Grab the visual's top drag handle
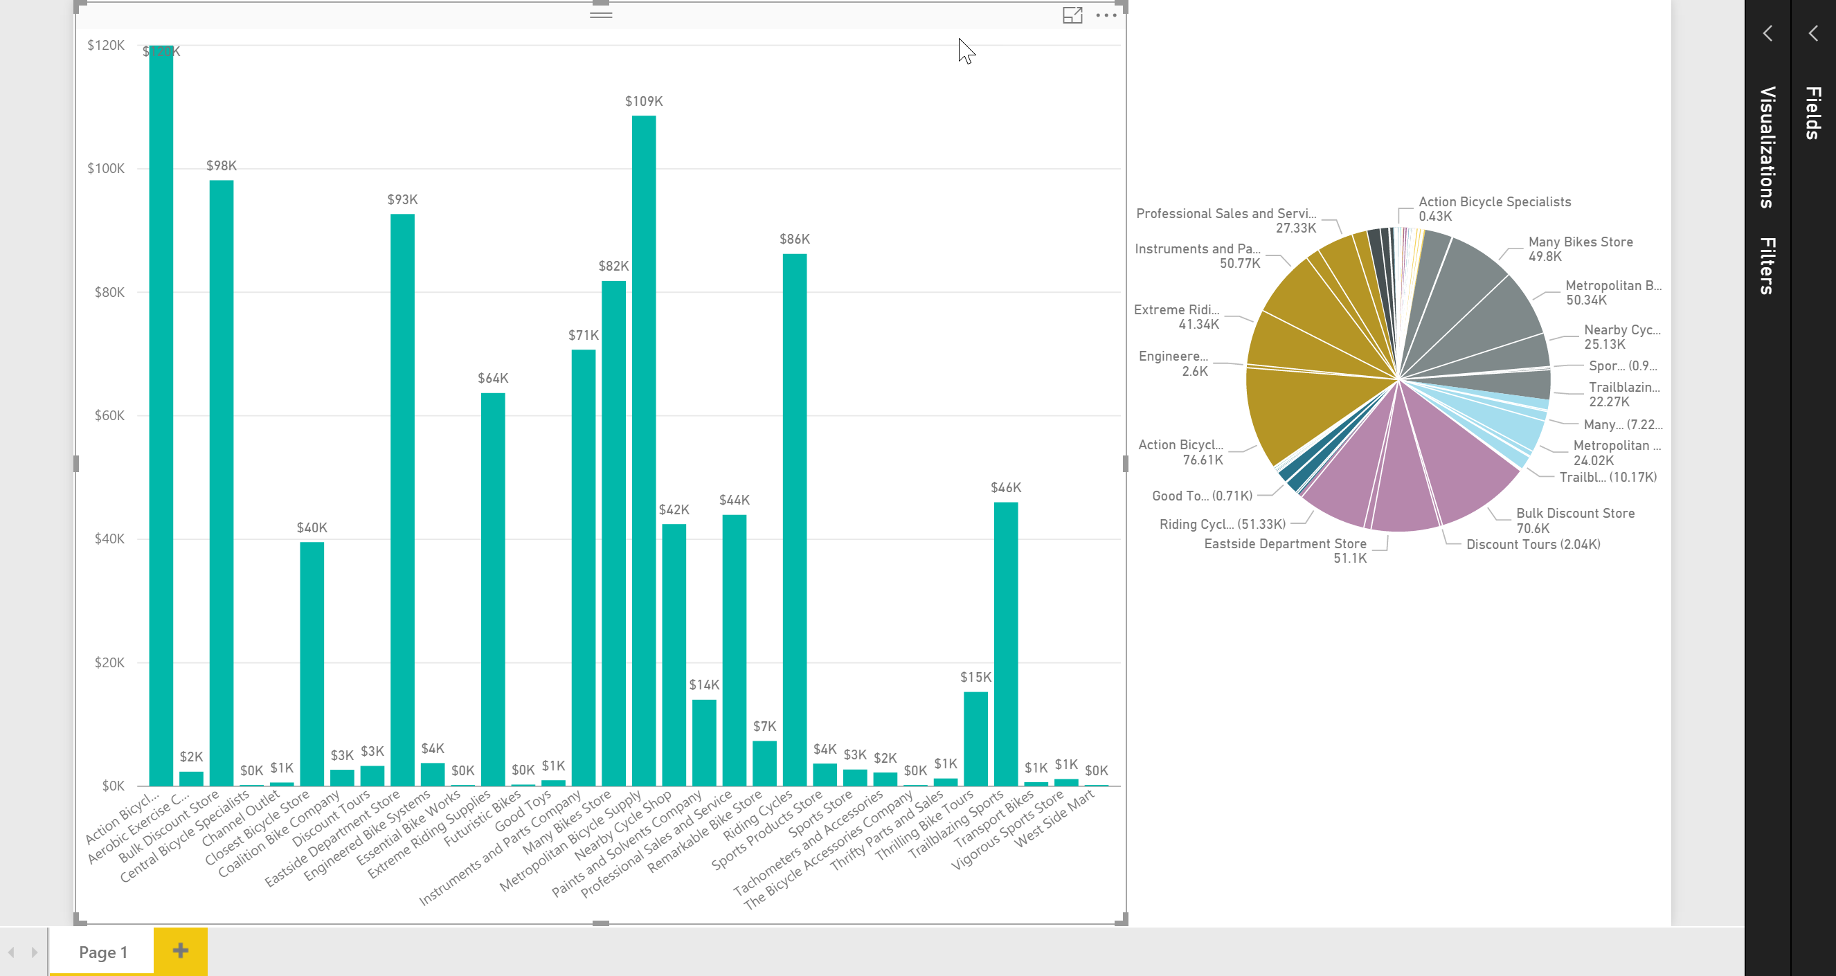1836x976 pixels. [x=601, y=15]
